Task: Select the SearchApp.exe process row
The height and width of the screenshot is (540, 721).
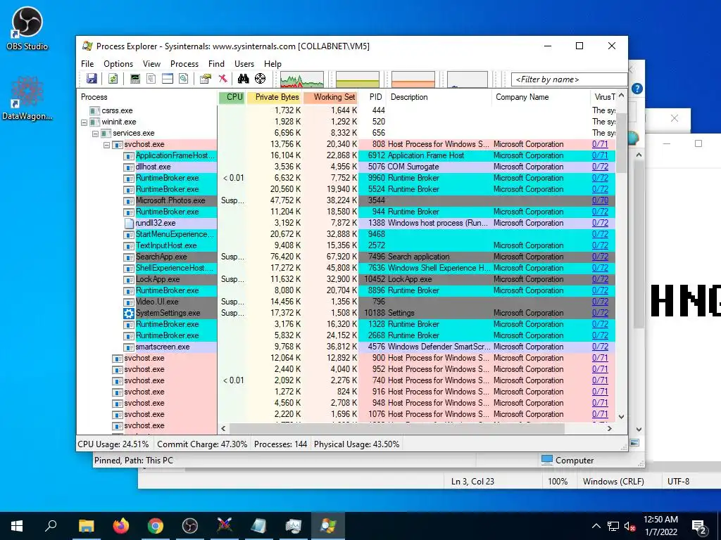Action: click(346, 257)
